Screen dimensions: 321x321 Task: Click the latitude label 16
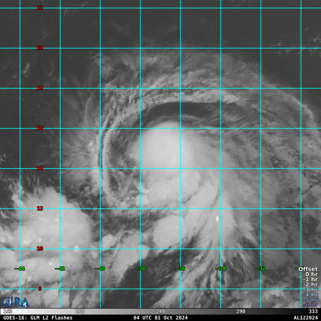pos(40,128)
